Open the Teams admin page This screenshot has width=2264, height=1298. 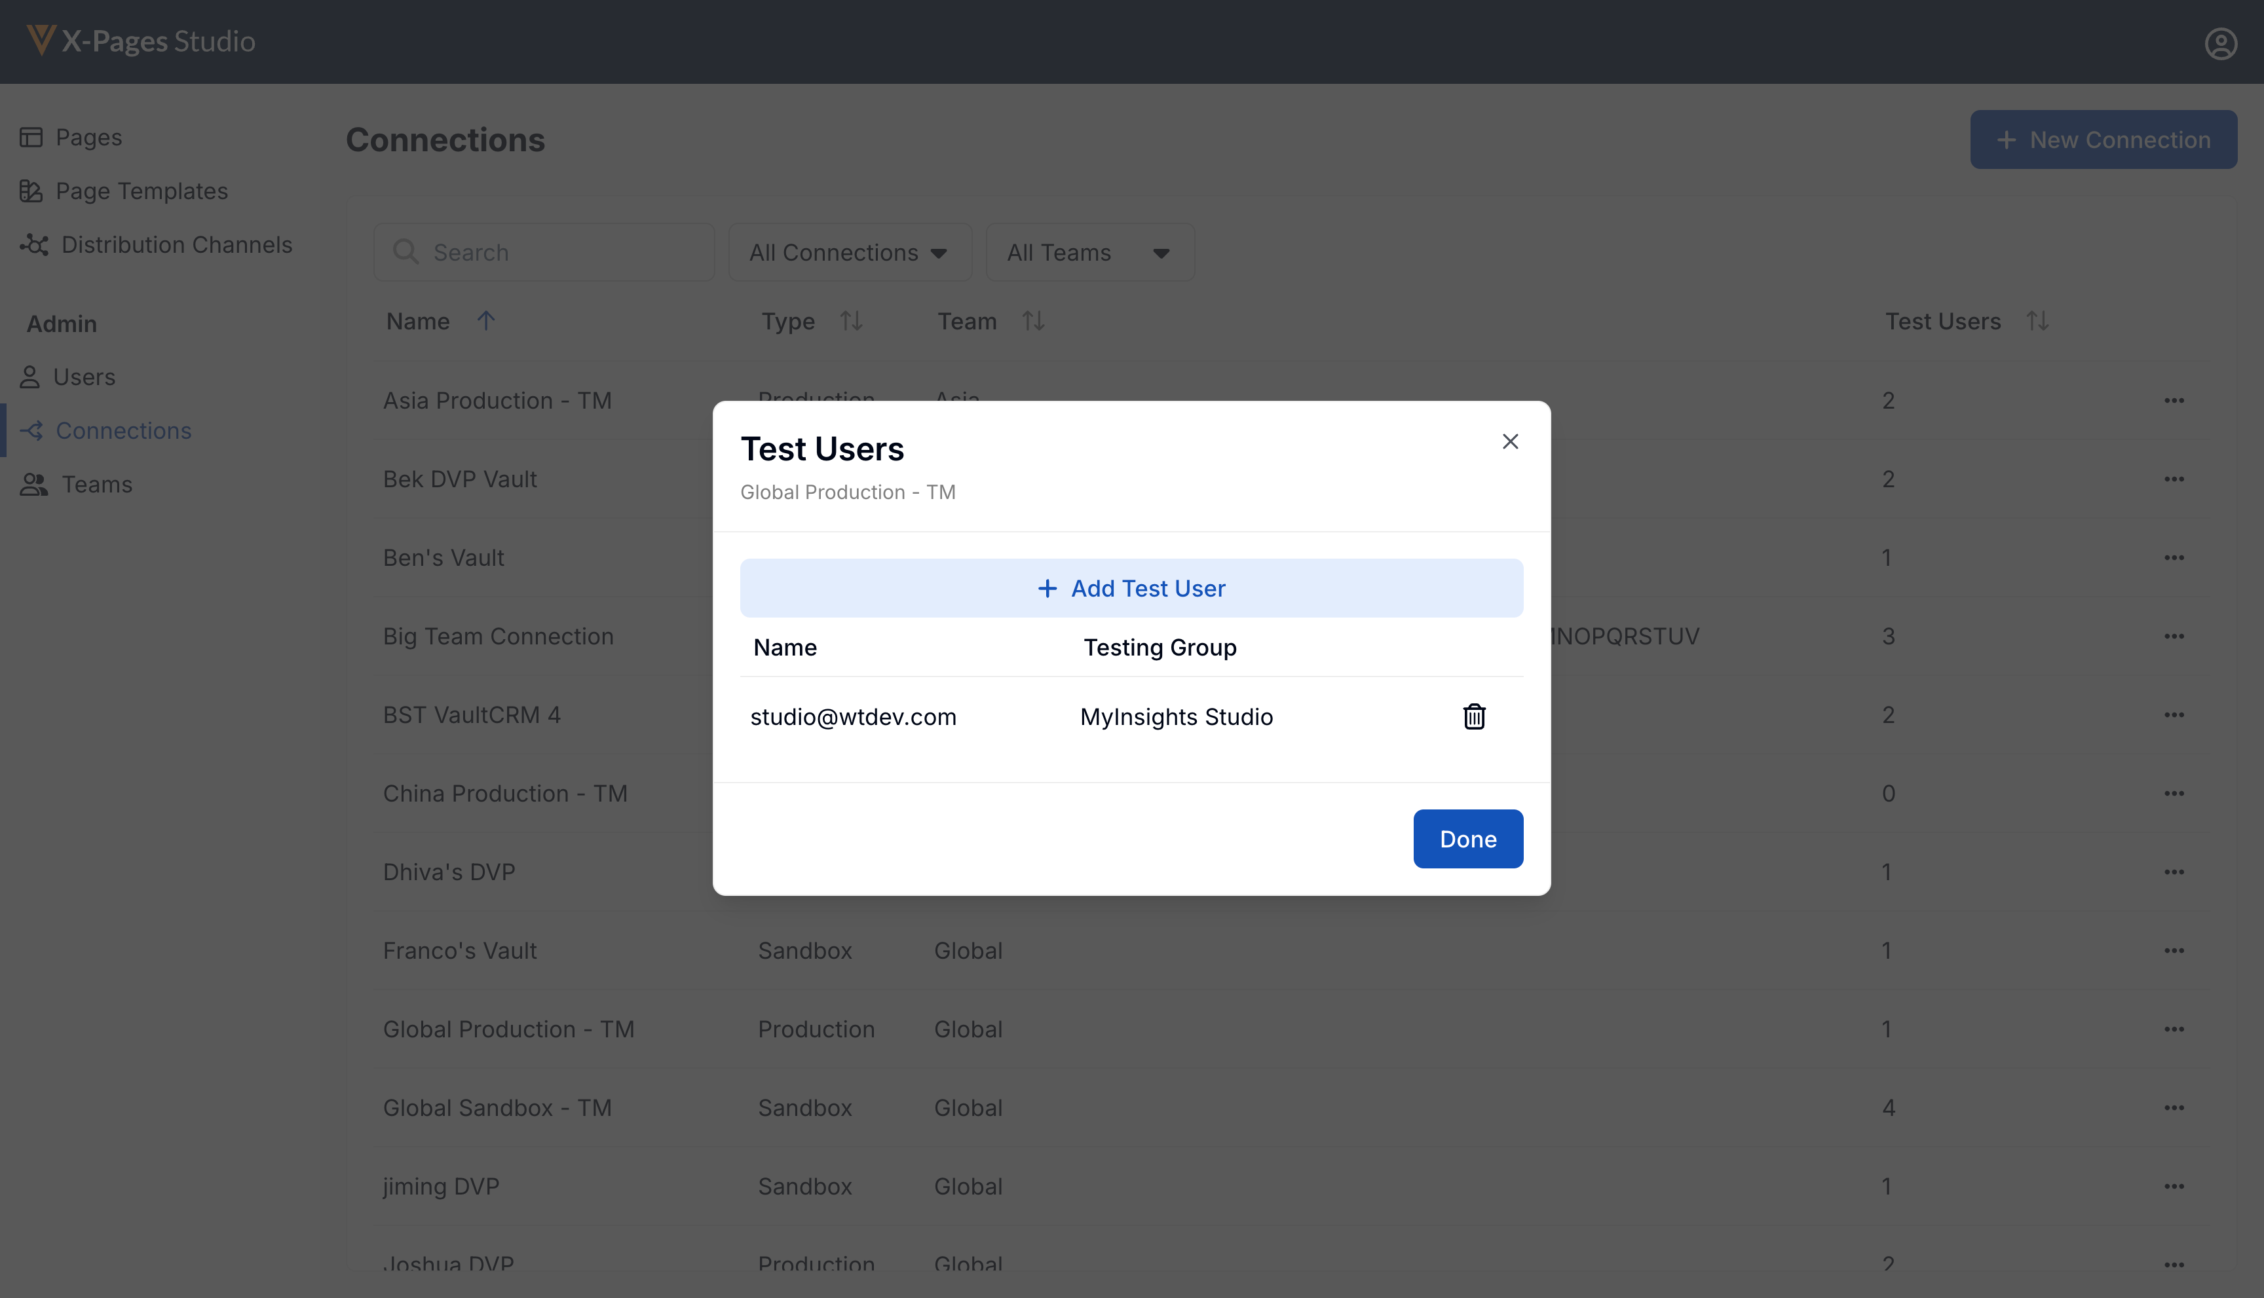pos(96,484)
